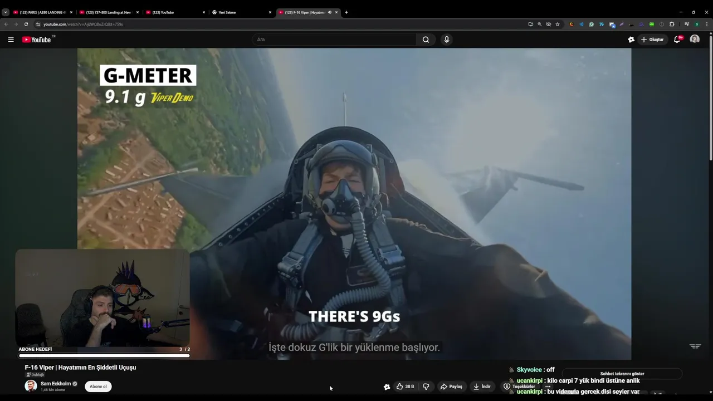Download the video with İndir
713x401 pixels.
[x=482, y=387]
